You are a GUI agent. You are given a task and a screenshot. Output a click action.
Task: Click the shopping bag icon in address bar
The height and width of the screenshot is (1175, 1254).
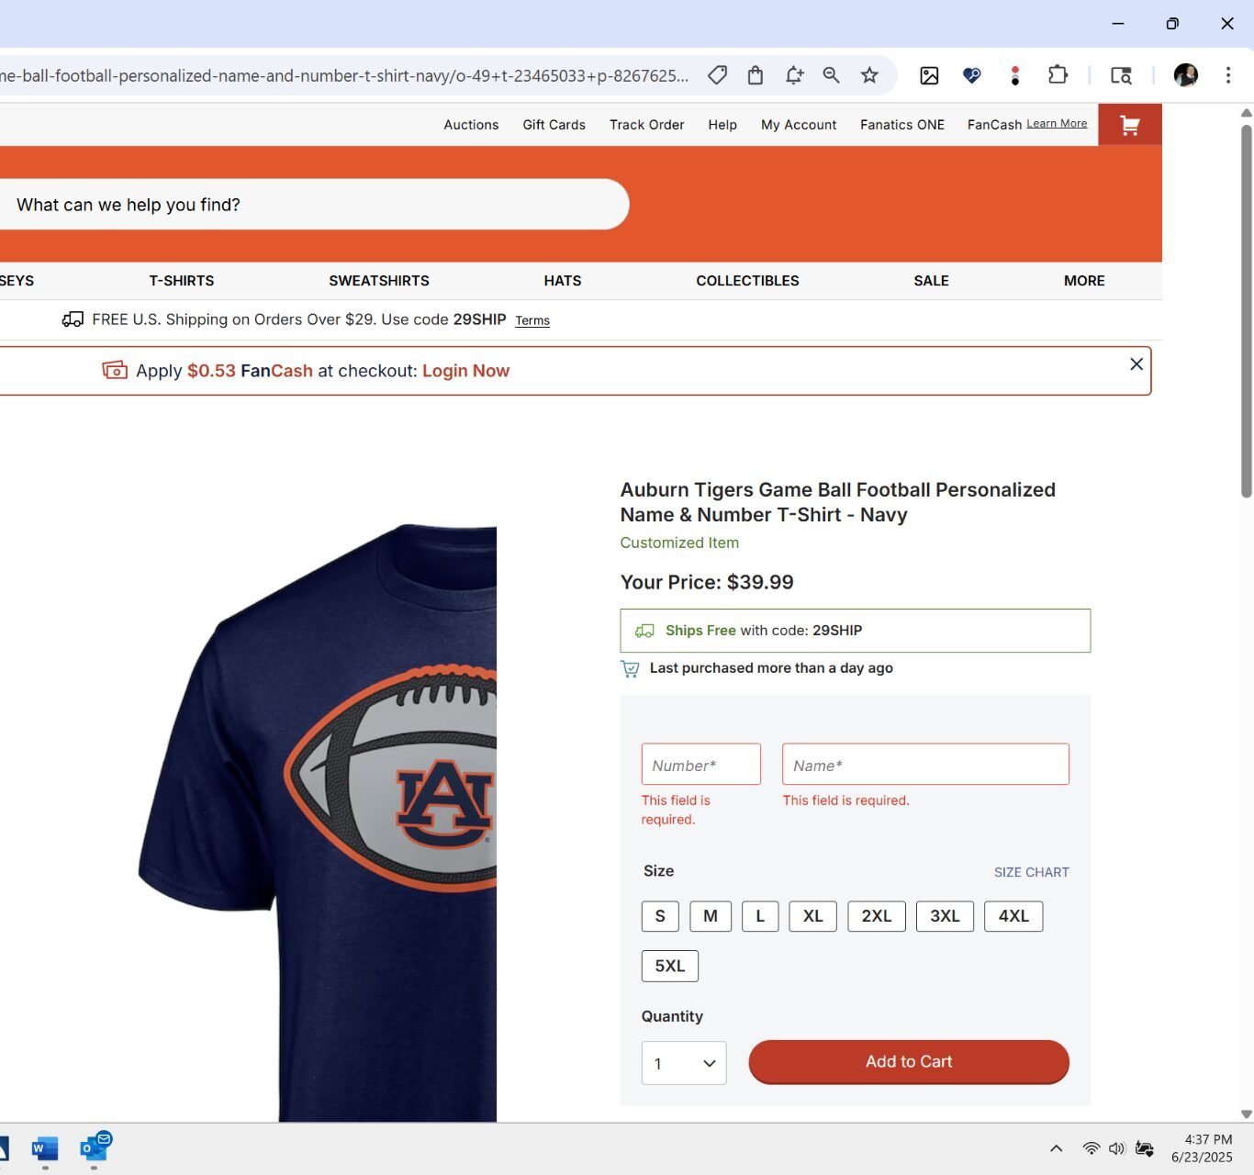(x=756, y=75)
